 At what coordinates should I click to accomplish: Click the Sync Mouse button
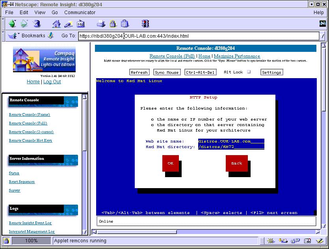[167, 72]
